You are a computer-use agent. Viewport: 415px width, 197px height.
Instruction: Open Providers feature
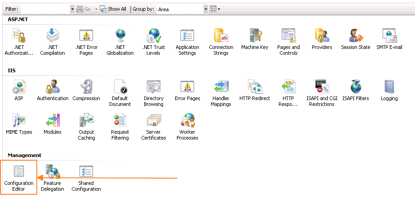point(322,39)
